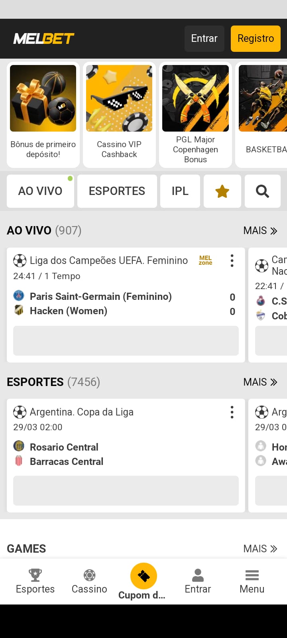Image resolution: width=287 pixels, height=638 pixels.
Task: Tap the Esportes trophy icon
Action: [35, 575]
